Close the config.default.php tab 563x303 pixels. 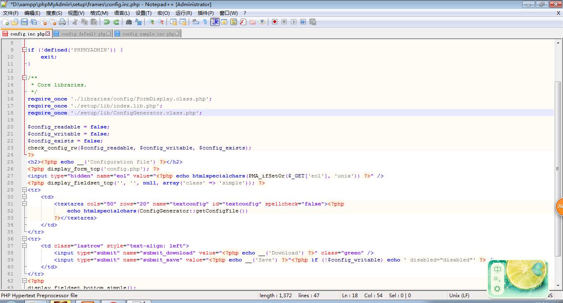click(x=109, y=34)
